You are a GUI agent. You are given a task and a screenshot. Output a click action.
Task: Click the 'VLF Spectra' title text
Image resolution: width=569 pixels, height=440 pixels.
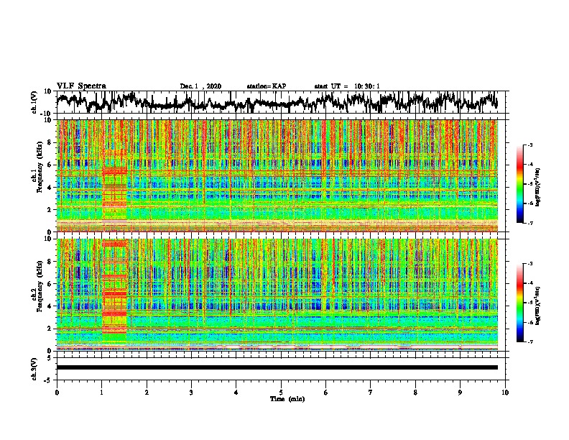[81, 86]
